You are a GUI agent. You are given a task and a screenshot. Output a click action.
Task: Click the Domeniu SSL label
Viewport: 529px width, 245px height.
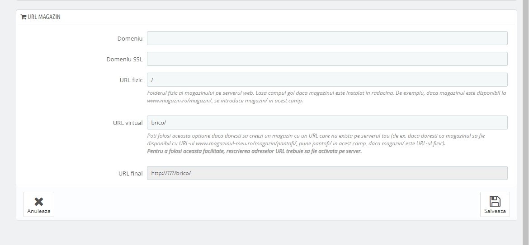[x=124, y=60]
